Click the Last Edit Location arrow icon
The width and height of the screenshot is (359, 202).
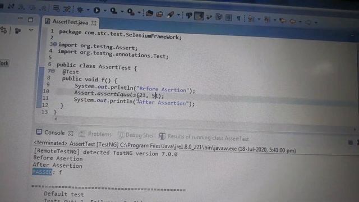[x=283, y=21]
